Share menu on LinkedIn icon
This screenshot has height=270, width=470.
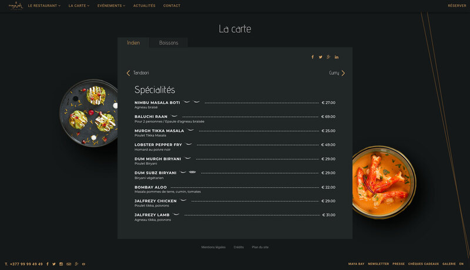pyautogui.click(x=337, y=57)
